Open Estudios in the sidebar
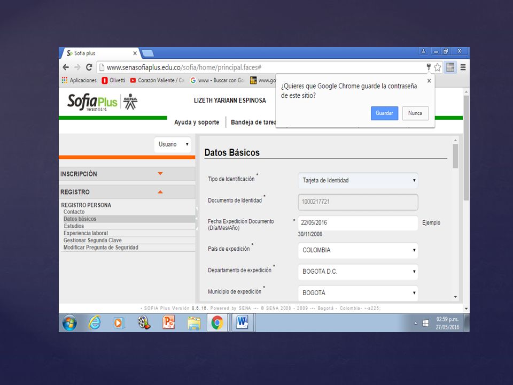This screenshot has width=513, height=385. point(74,226)
